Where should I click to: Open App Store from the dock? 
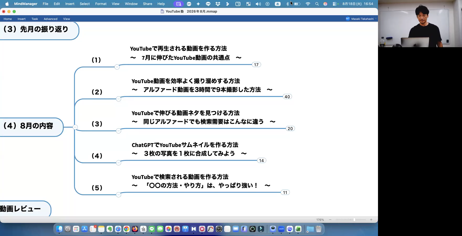coord(85,229)
